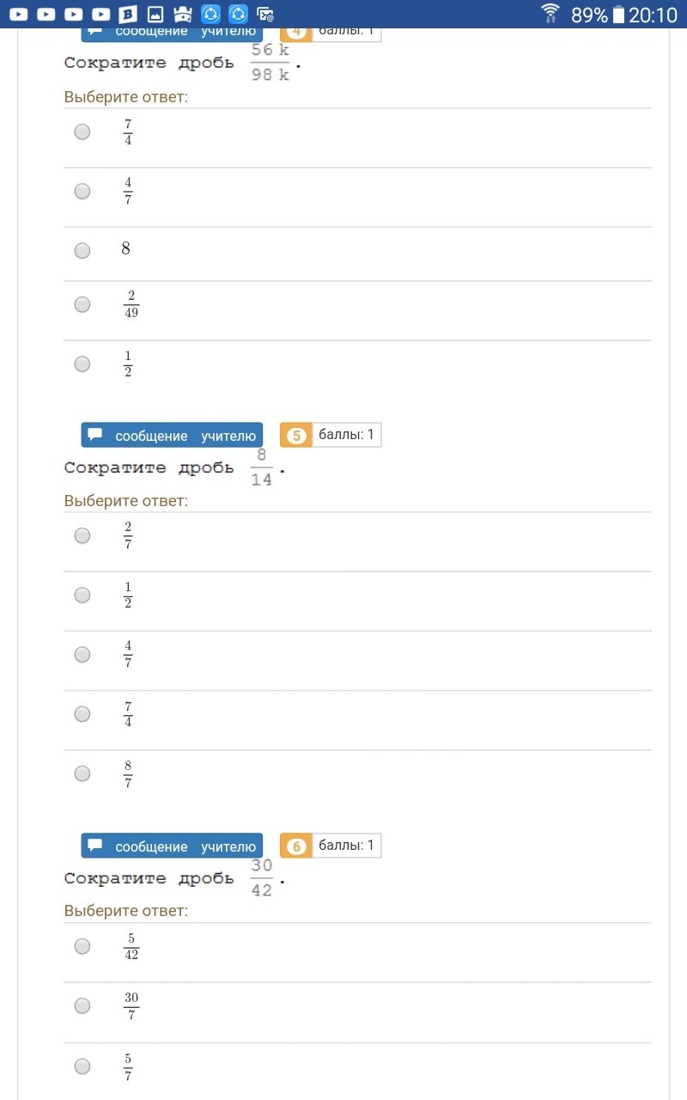687x1100 pixels.
Task: Select answer 4/7 for fraction 8/14
Action: 82,655
